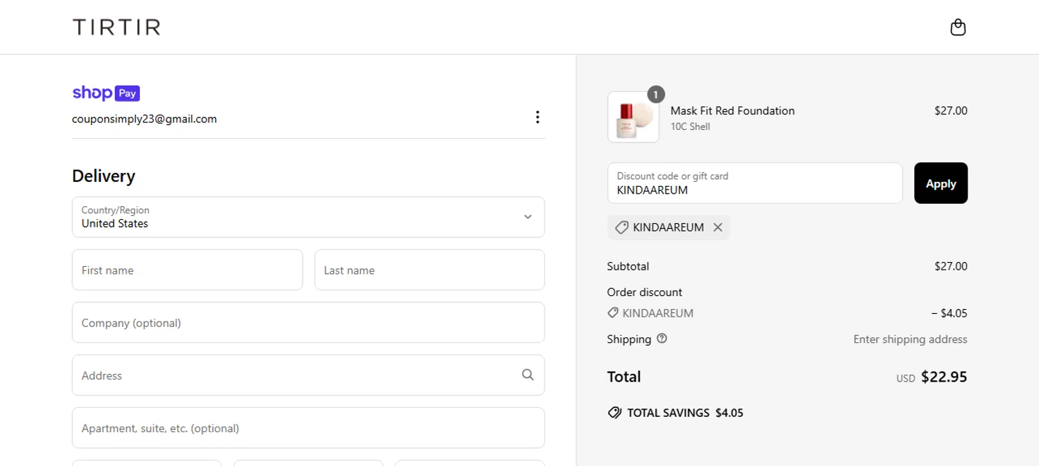Screen dimensions: 1039x466
Task: Focus the Last name field
Action: pyautogui.click(x=429, y=270)
